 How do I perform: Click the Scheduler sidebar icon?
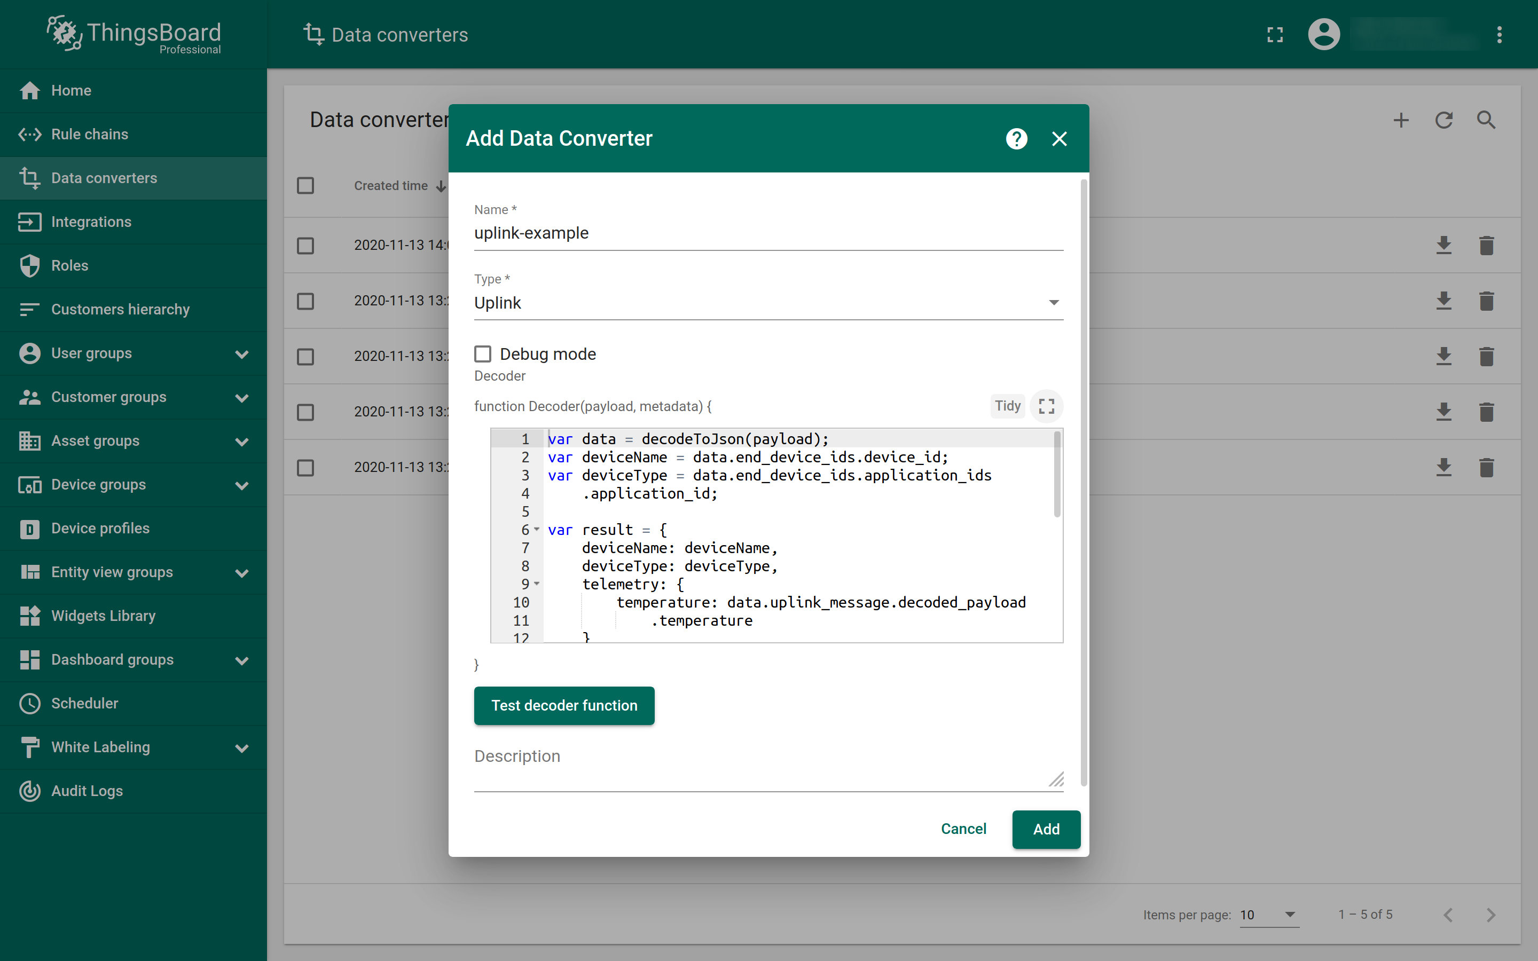(x=30, y=703)
